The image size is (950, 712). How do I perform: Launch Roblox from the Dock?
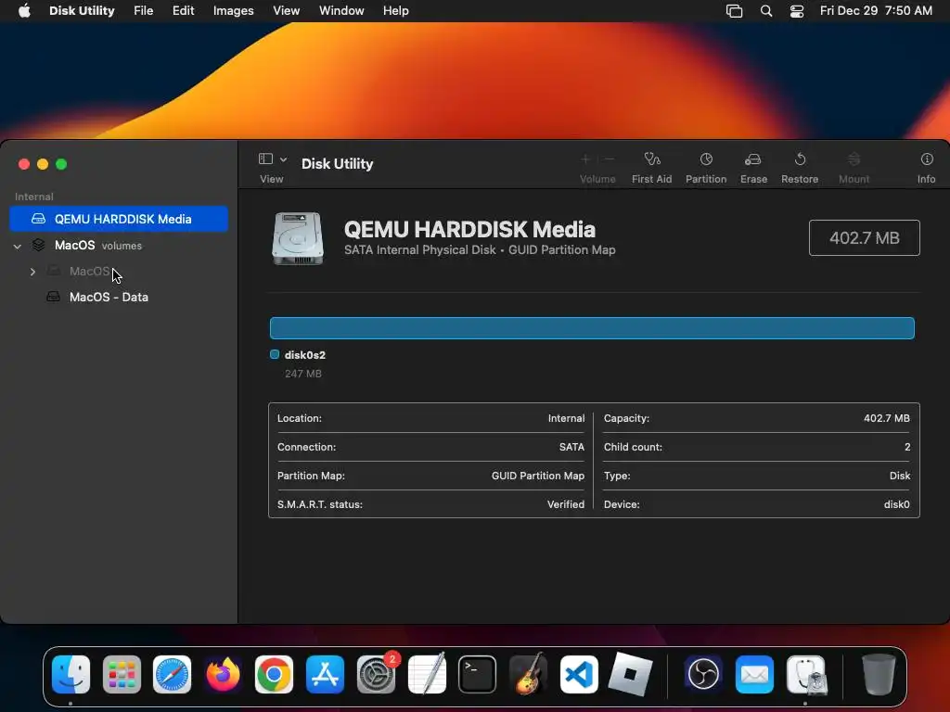(630, 674)
